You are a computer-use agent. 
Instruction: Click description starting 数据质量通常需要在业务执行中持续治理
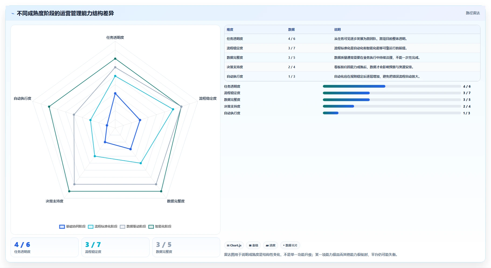tap(377, 58)
